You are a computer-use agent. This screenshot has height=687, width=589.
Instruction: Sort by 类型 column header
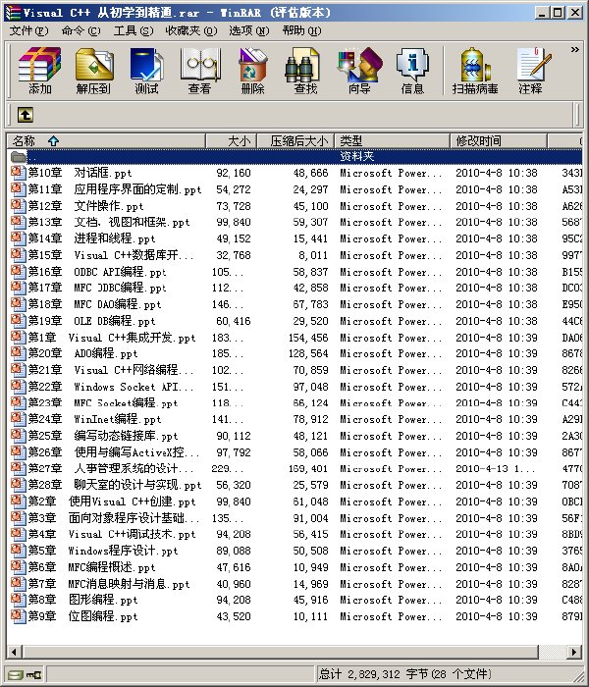pyautogui.click(x=393, y=141)
